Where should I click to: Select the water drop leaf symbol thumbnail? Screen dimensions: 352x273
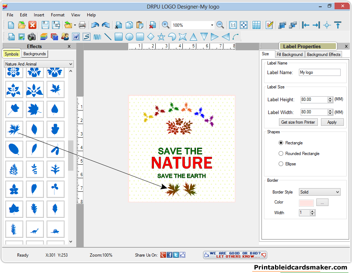click(55, 109)
